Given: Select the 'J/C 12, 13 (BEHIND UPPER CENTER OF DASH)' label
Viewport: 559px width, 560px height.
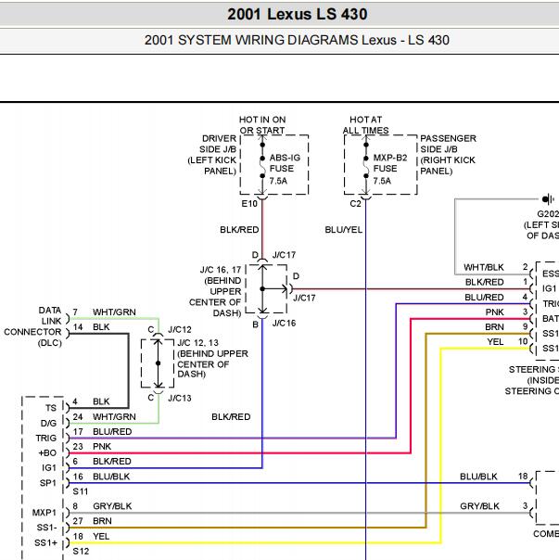Looking at the screenshot, I should (x=213, y=359).
